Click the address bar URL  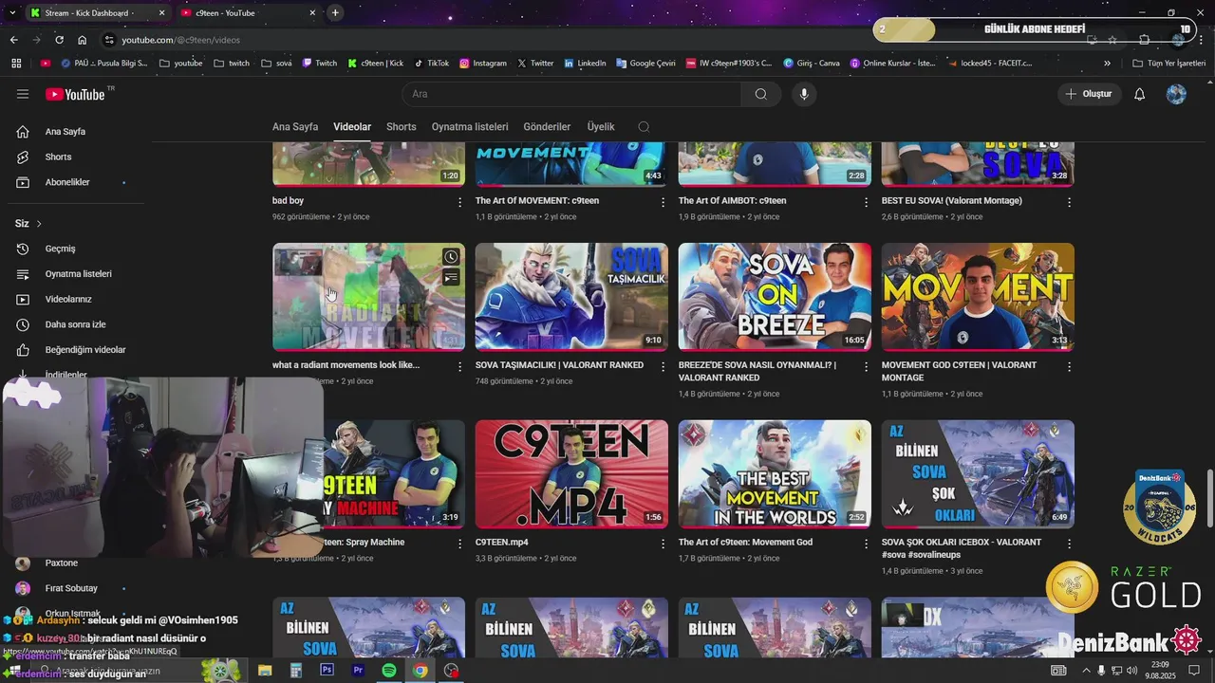click(x=180, y=40)
